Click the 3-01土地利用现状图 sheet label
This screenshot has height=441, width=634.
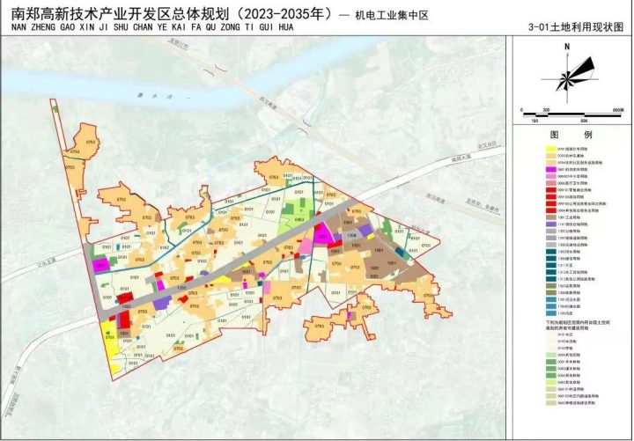click(588, 27)
